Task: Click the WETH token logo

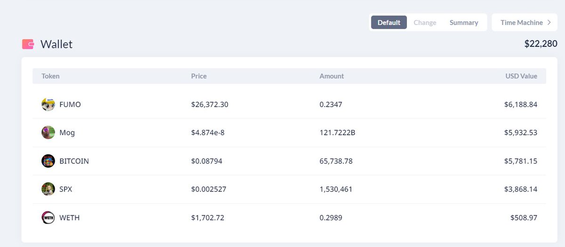Action: point(48,217)
